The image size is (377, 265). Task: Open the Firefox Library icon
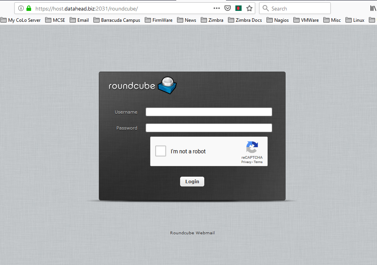[x=372, y=8]
